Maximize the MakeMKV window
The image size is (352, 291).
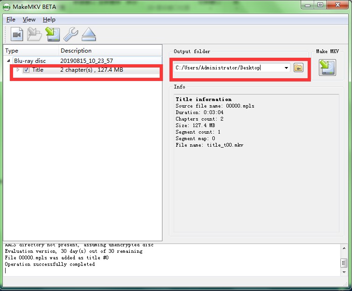click(320, 5)
